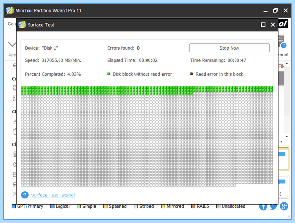Click the right scroll arrow in main window
This screenshot has height=223, width=295.
click(281, 142)
